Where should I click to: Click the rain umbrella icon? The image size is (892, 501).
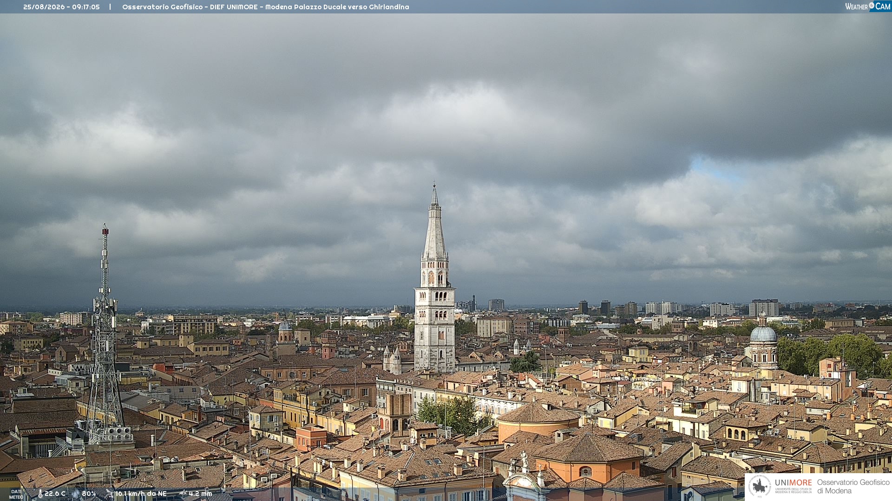coord(183,494)
